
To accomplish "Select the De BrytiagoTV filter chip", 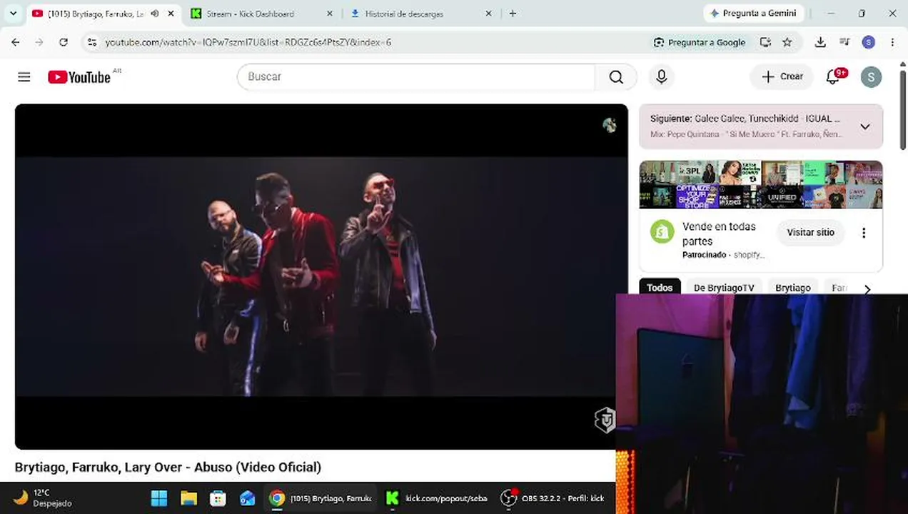I will [x=724, y=288].
